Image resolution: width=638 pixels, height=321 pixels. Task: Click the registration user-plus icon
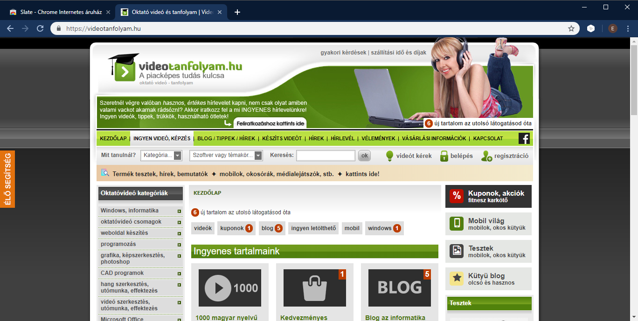click(x=486, y=156)
